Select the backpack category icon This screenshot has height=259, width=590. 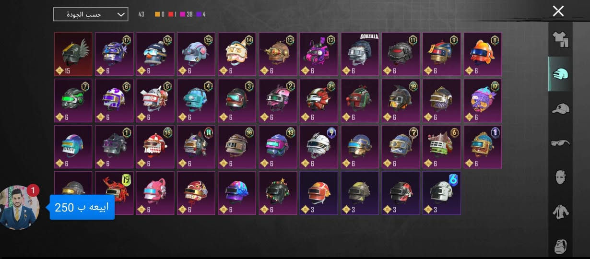point(560,246)
